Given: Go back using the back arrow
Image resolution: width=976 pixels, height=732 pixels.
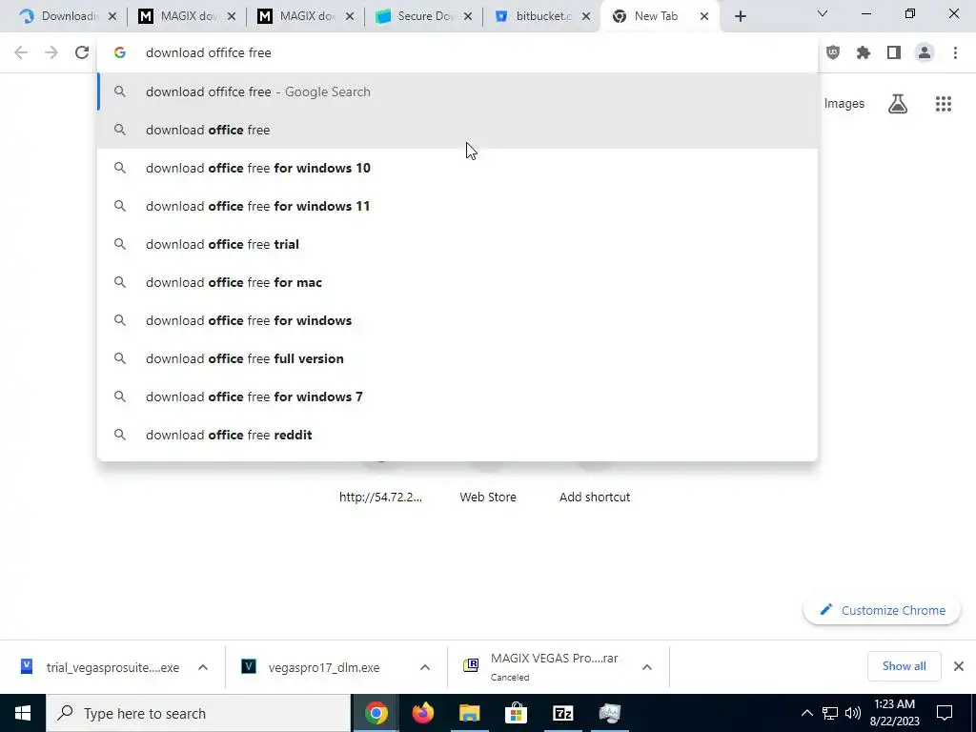Looking at the screenshot, I should [21, 53].
